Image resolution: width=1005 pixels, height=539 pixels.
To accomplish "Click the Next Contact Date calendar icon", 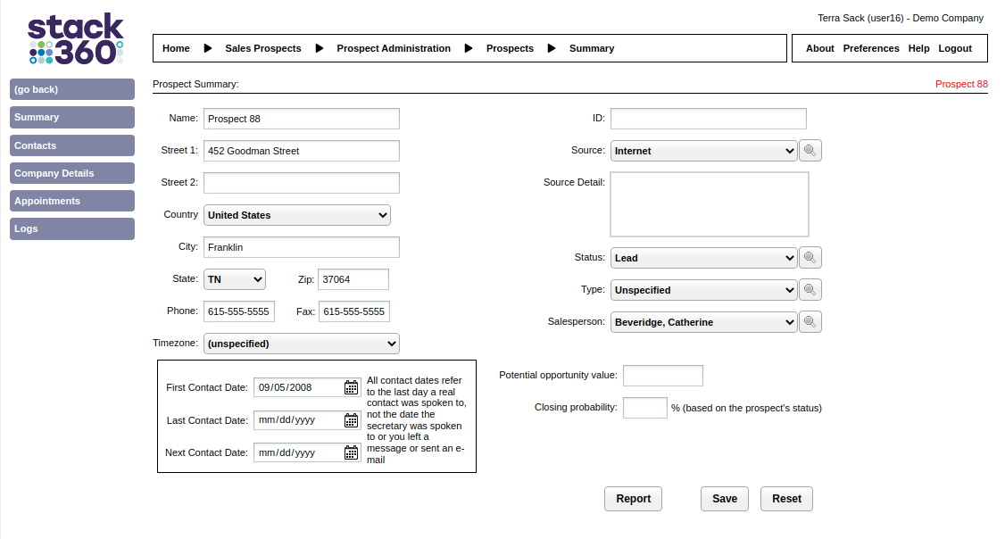I will tap(352, 452).
